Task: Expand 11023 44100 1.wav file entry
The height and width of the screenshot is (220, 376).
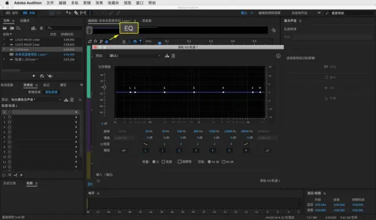Action: tap(4, 39)
